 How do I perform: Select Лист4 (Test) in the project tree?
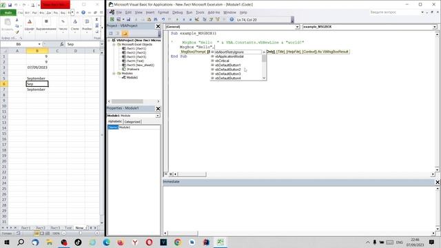pos(135,61)
